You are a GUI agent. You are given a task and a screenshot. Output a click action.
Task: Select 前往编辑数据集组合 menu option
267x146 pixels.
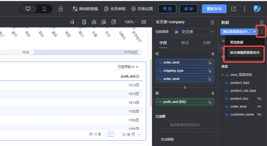pos(245,52)
